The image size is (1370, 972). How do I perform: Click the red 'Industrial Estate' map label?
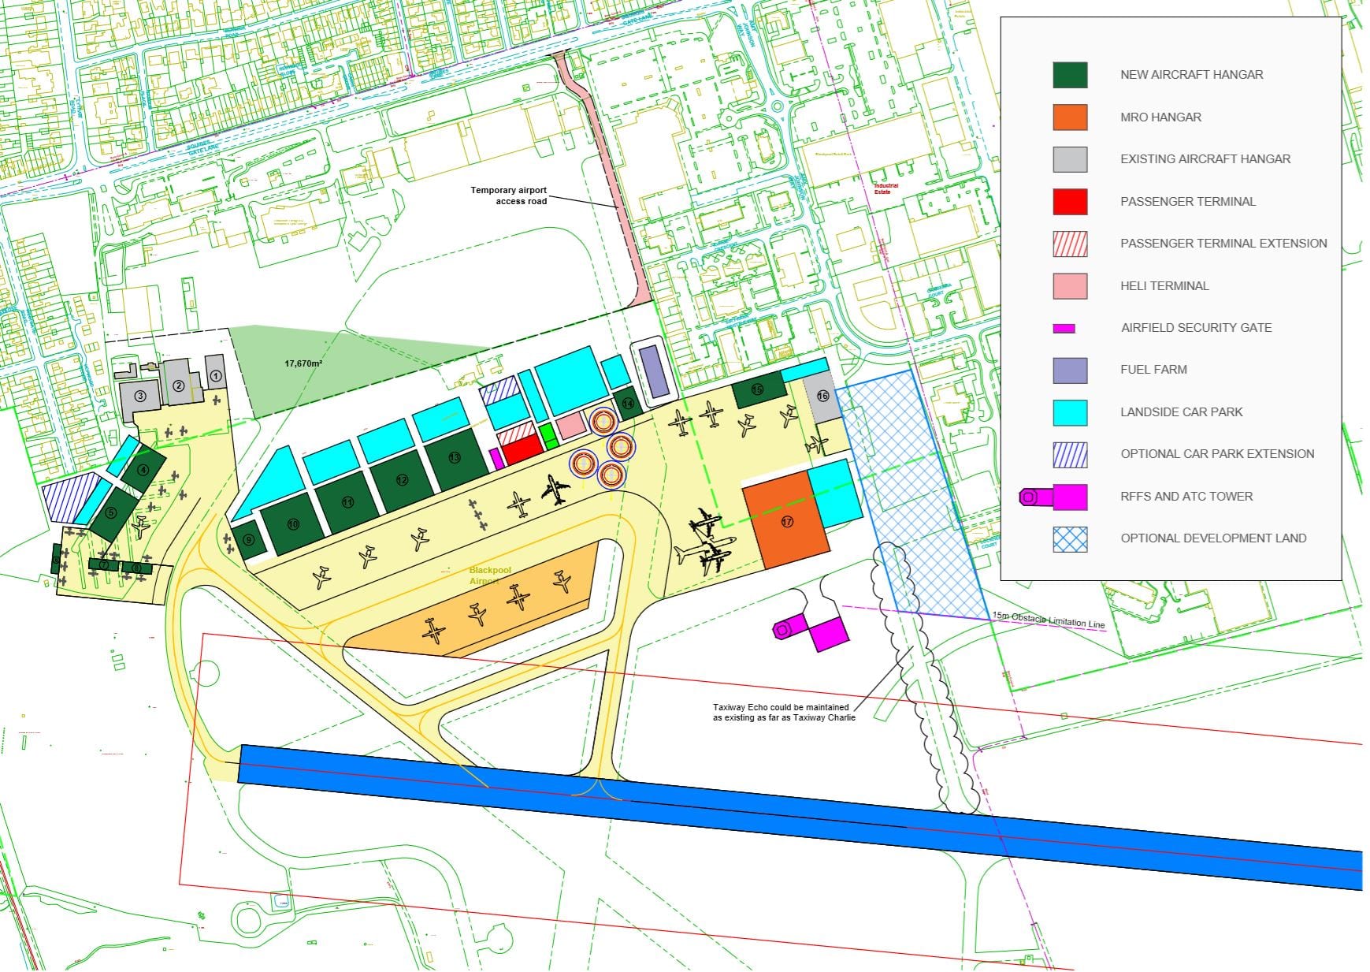885,189
